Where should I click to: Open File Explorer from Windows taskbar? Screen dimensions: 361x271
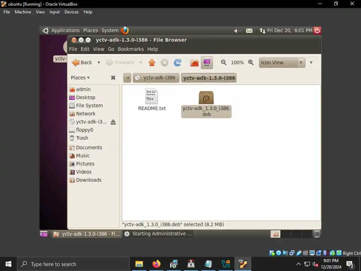click(139, 264)
